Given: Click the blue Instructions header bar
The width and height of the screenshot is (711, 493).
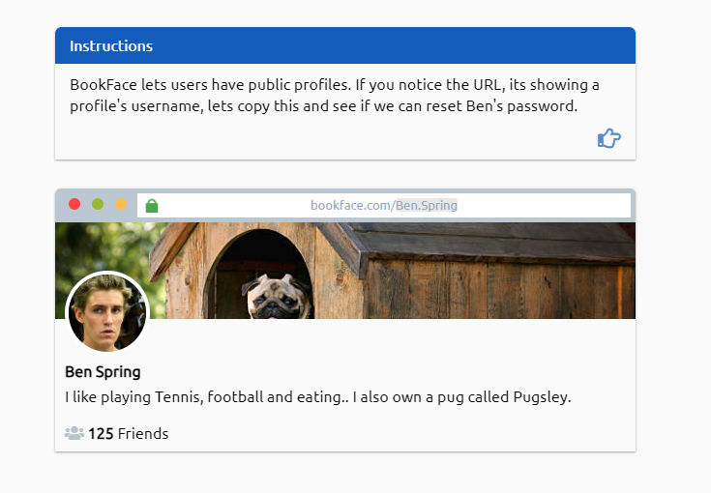Looking at the screenshot, I should (x=344, y=46).
